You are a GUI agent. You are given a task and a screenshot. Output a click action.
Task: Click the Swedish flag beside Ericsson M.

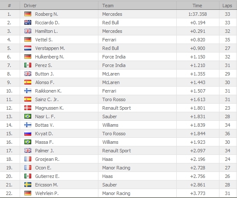click(x=28, y=185)
